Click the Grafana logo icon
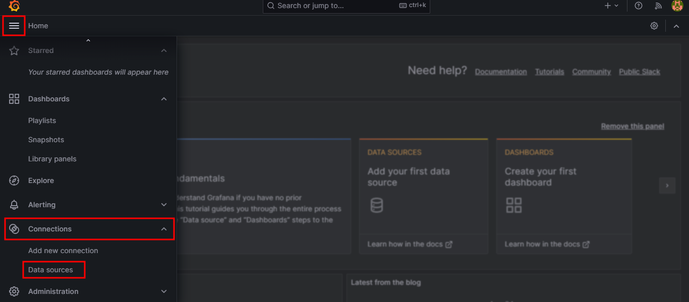 pos(13,6)
